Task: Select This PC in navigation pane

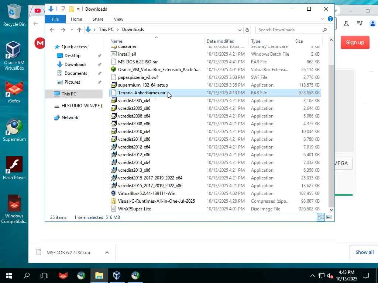Action: [74, 94]
